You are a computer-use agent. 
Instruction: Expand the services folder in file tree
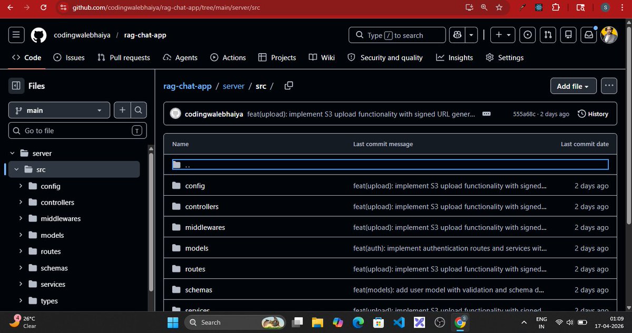21,285
